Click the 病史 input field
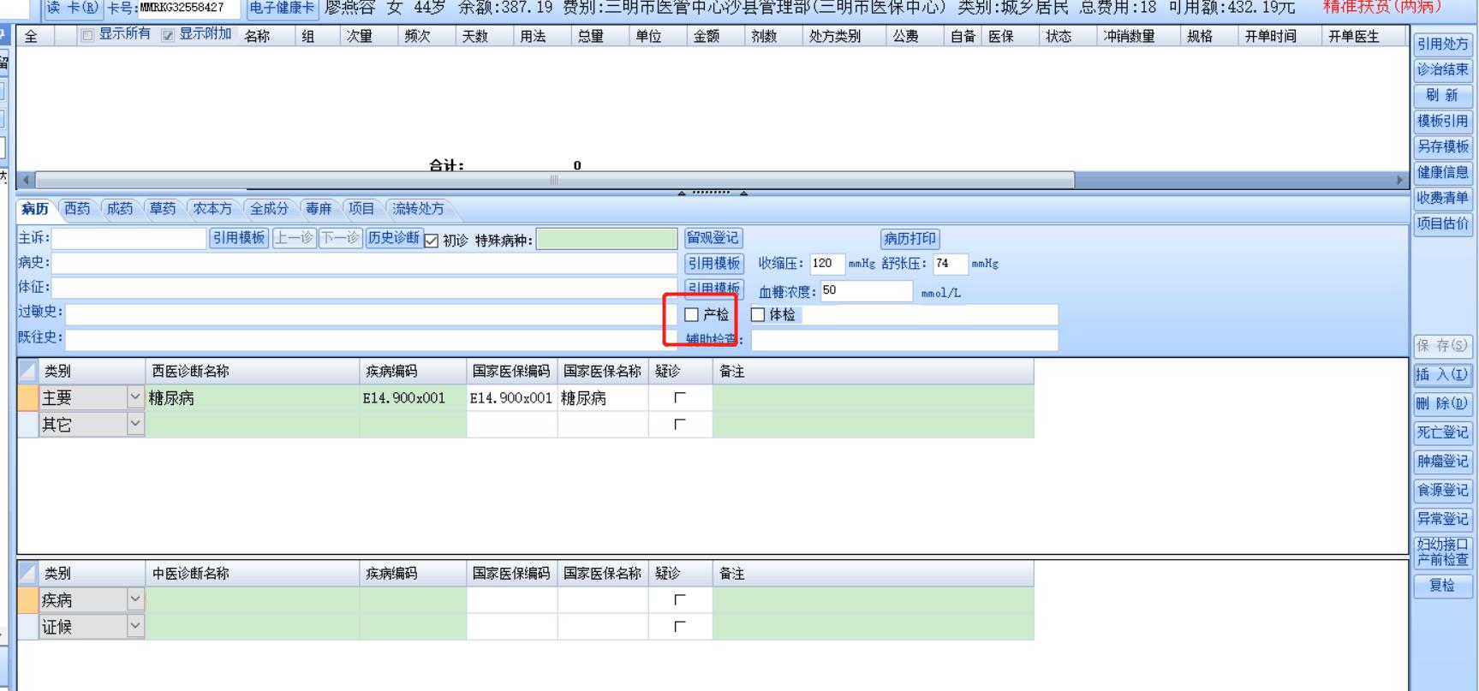1479x691 pixels. point(365,263)
